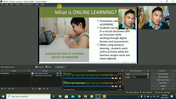Adjust the Mic/Aux volume slider
Image resolution: width=176 pixels, height=99 pixels.
(x=89, y=86)
